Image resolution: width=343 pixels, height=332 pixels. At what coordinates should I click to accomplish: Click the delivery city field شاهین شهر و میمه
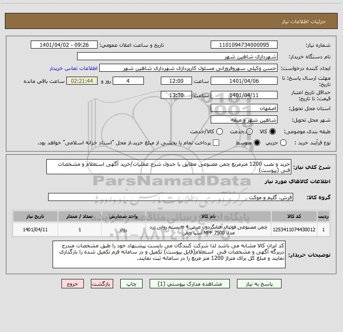[x=244, y=120]
